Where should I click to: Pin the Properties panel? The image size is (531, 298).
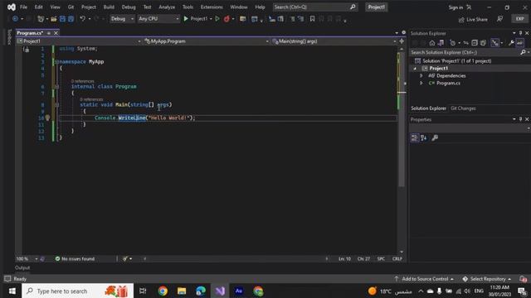coord(520,119)
